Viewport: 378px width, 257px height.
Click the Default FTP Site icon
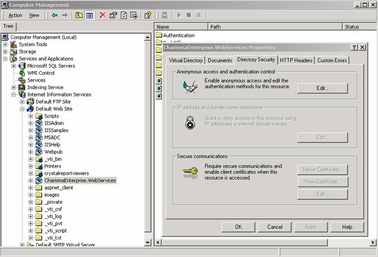[30, 101]
